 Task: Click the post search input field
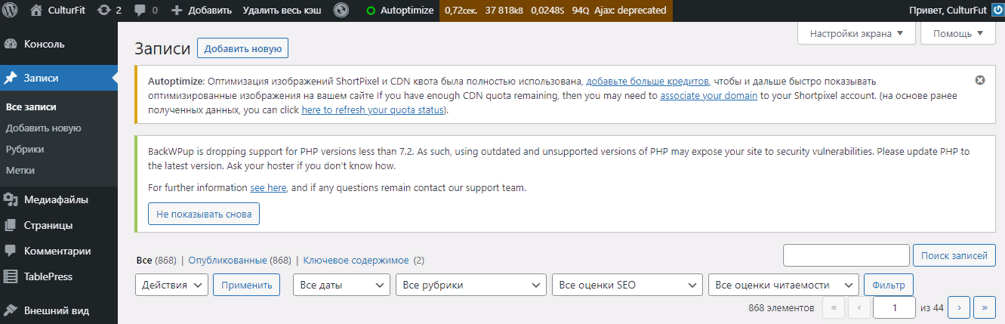[846, 255]
